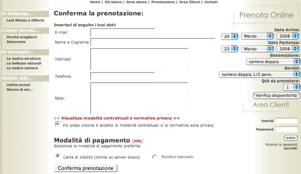Viewport: 301px width, 174px height.
Task: View Visualizza modalità contrattuali e normativa privacy
Action: tap(116, 118)
